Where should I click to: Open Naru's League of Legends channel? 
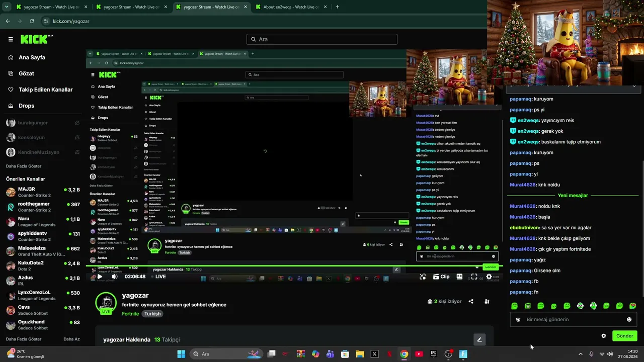point(43,222)
